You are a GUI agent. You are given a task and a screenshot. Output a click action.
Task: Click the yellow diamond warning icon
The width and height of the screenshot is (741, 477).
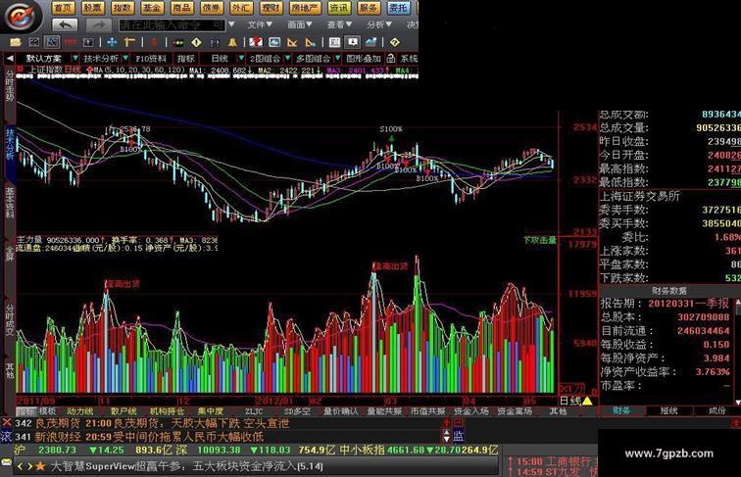tap(196, 42)
